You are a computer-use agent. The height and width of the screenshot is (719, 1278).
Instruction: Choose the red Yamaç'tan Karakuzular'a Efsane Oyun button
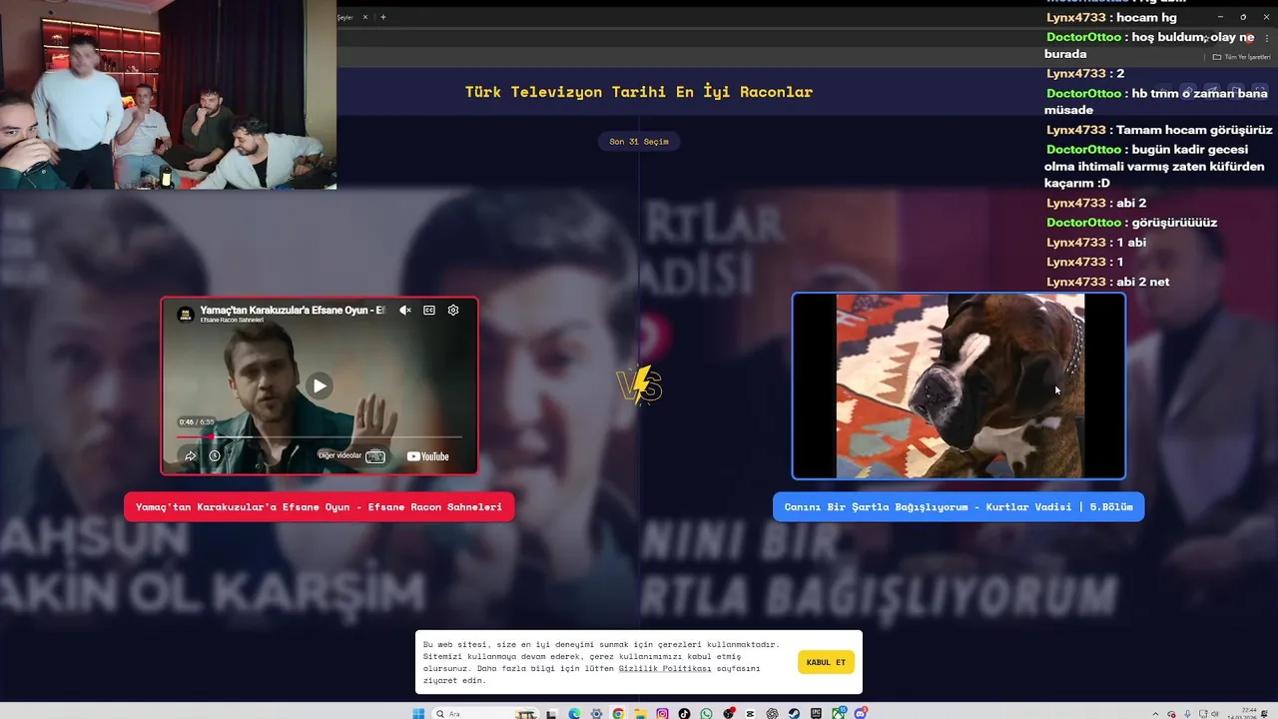click(319, 506)
